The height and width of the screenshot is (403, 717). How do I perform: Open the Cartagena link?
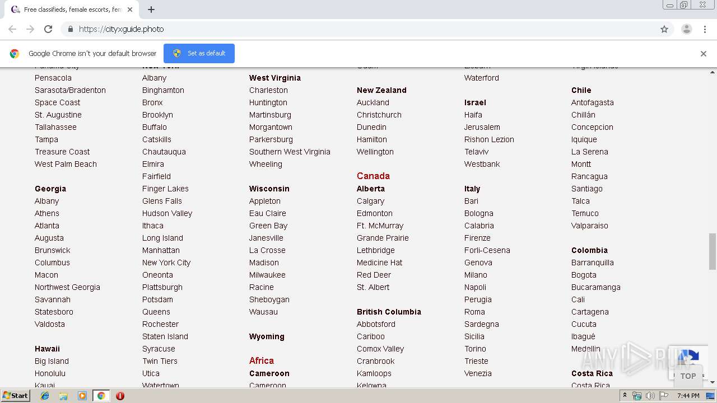pyautogui.click(x=590, y=312)
